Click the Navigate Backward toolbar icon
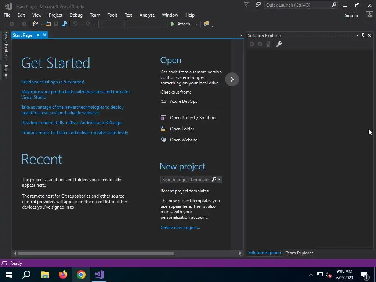The height and width of the screenshot is (282, 376). click(11, 24)
